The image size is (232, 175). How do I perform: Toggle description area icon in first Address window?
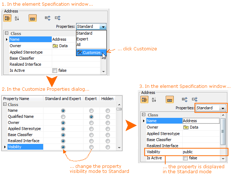click(x=32, y=18)
